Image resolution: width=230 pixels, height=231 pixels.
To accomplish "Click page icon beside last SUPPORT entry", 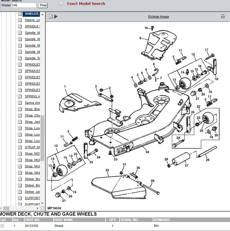I will click(20, 204).
